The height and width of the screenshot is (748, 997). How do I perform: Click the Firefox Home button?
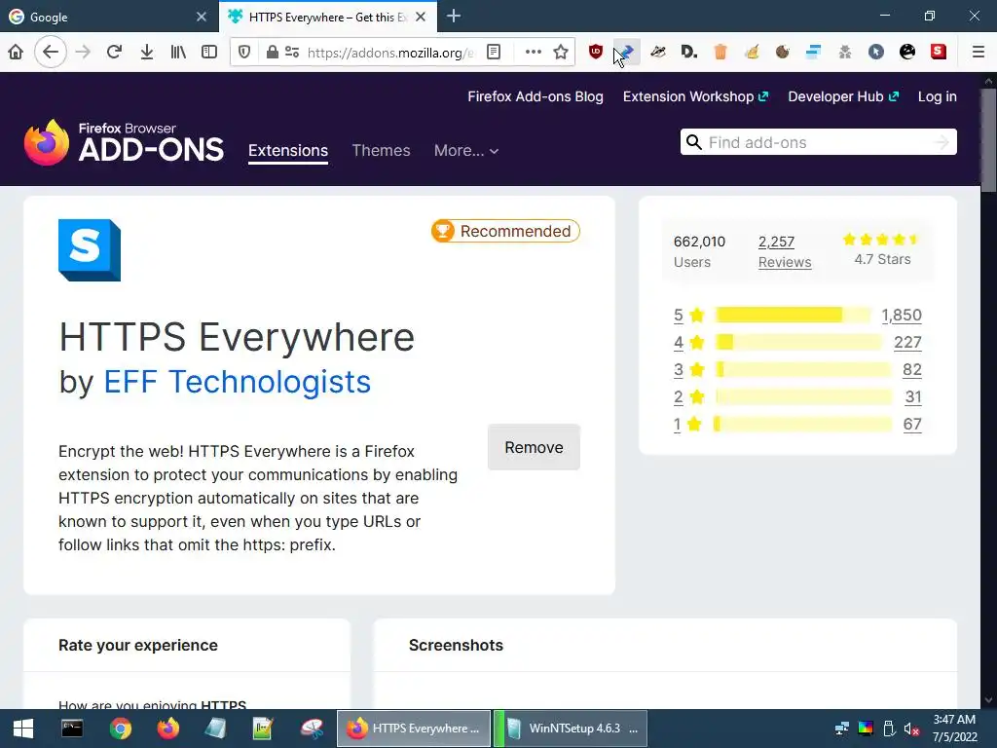(16, 53)
